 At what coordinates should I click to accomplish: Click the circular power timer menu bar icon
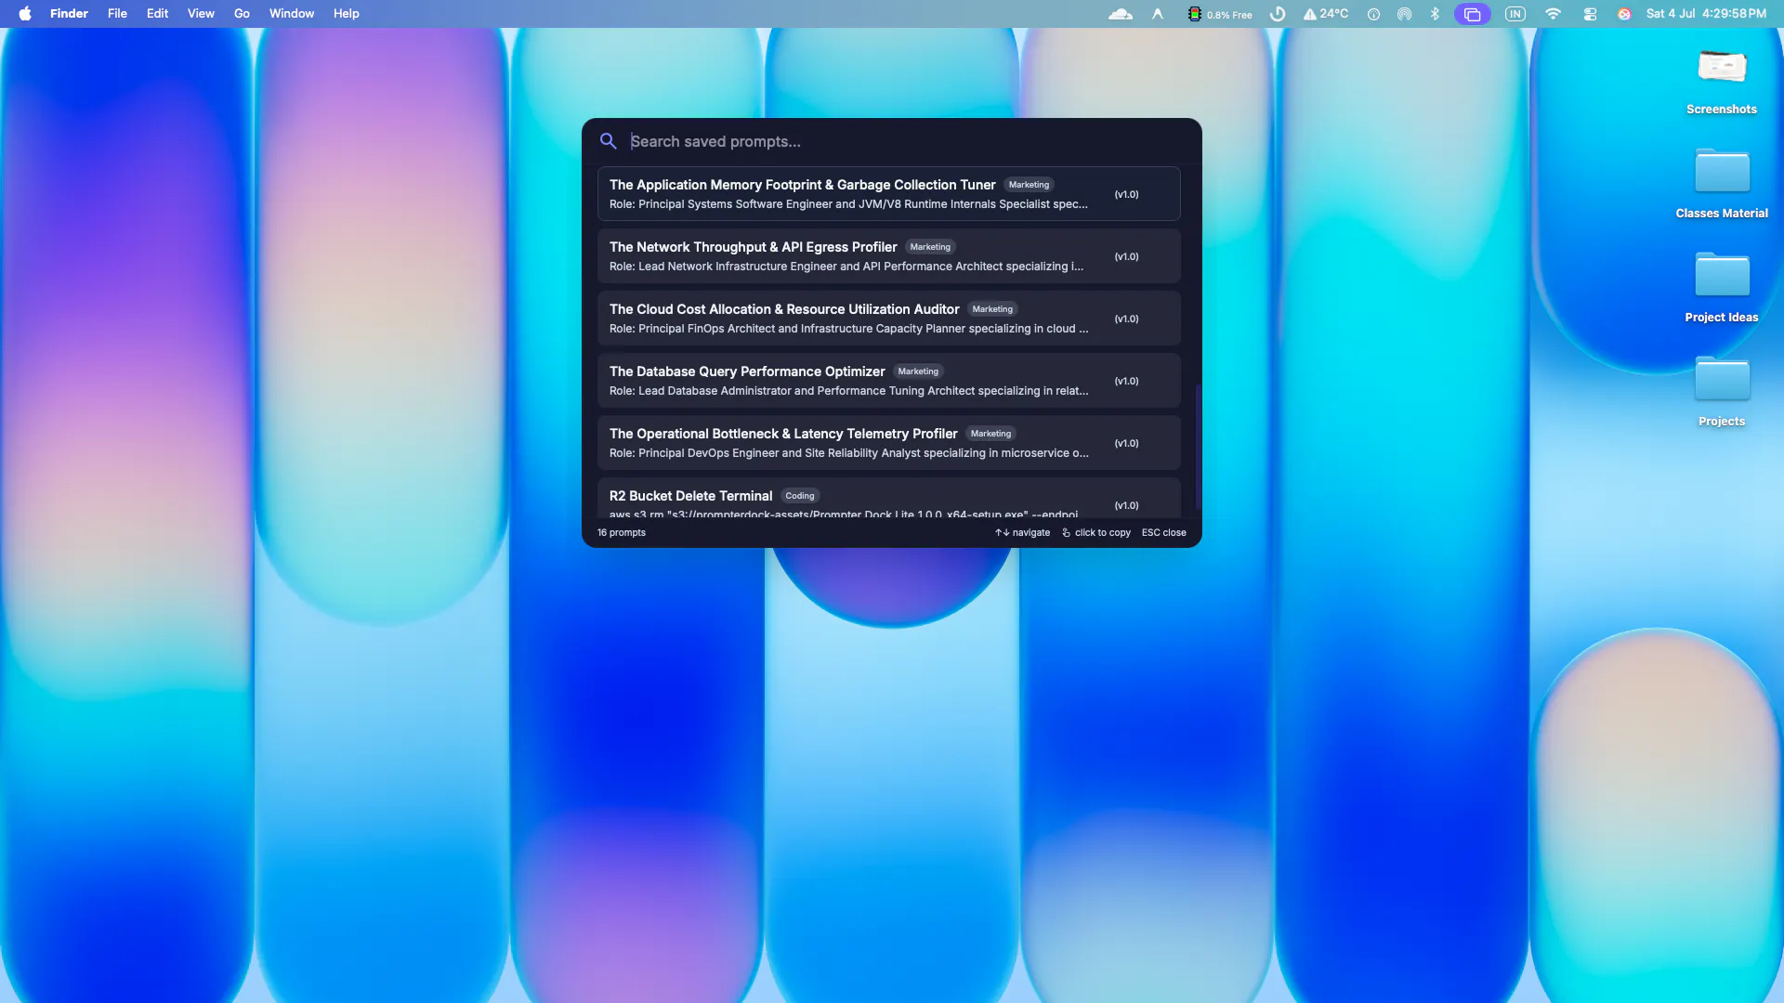(x=1278, y=14)
